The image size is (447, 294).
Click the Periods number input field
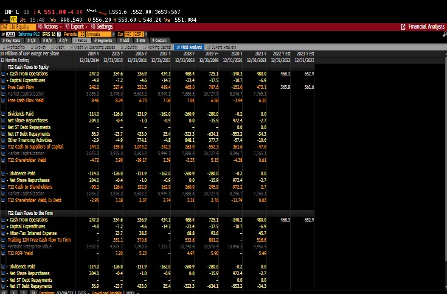(83, 33)
